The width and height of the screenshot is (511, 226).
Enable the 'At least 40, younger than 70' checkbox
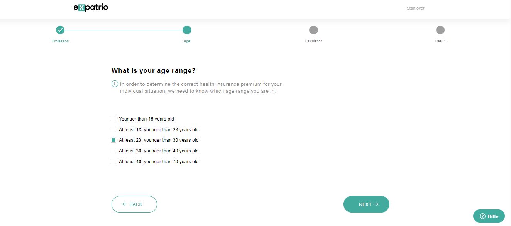coord(113,161)
